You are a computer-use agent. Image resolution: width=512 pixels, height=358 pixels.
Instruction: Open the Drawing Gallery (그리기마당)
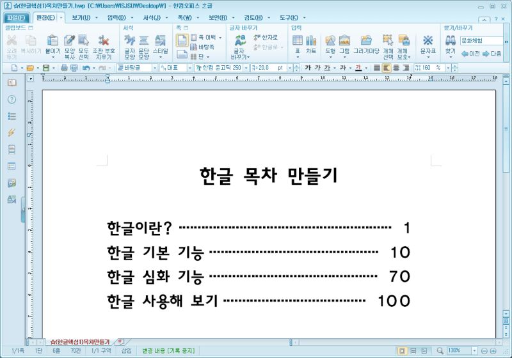coord(366,40)
